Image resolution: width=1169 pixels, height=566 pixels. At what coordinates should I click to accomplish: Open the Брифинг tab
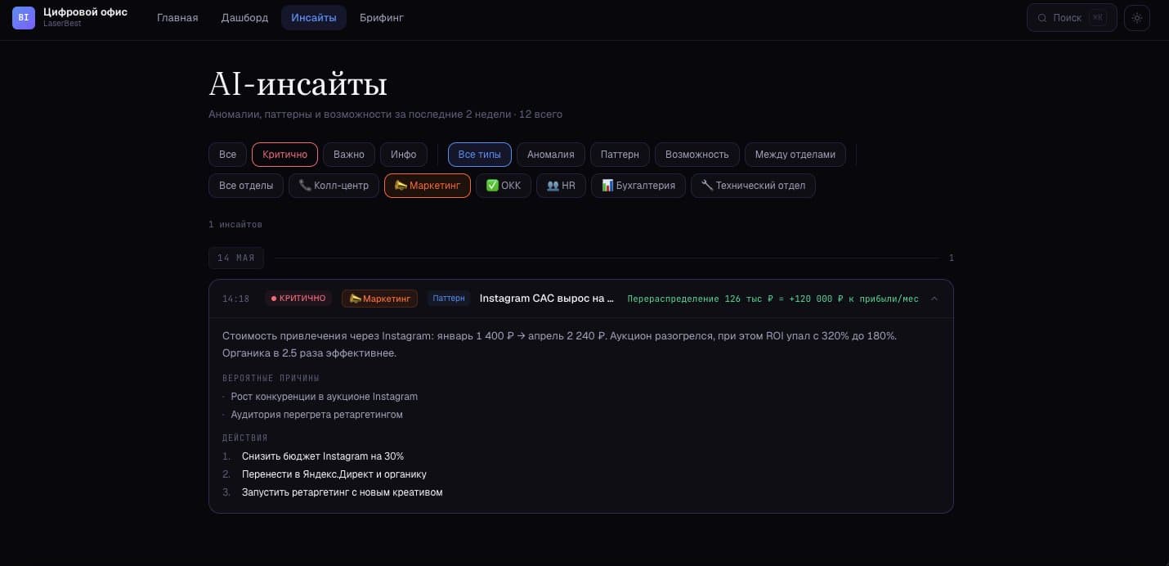(382, 17)
